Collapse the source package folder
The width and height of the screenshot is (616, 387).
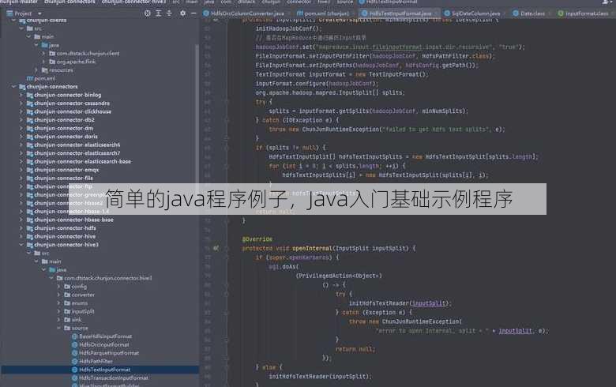click(58, 328)
